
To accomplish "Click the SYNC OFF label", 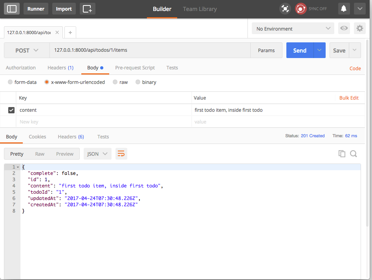I will [317, 9].
